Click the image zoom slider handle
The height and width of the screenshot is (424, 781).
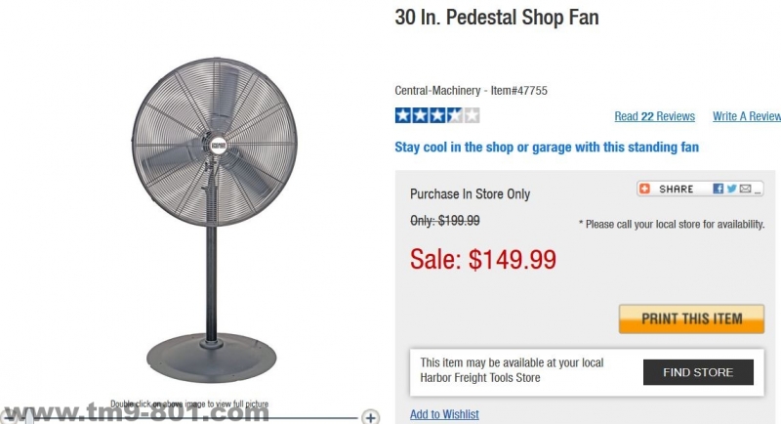(x=29, y=416)
